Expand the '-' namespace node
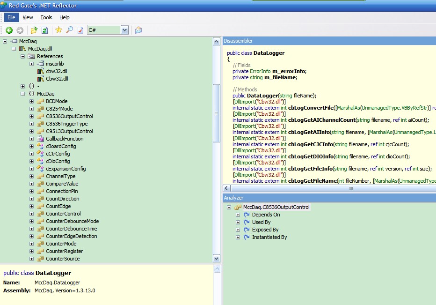The image size is (436, 305). click(x=23, y=86)
